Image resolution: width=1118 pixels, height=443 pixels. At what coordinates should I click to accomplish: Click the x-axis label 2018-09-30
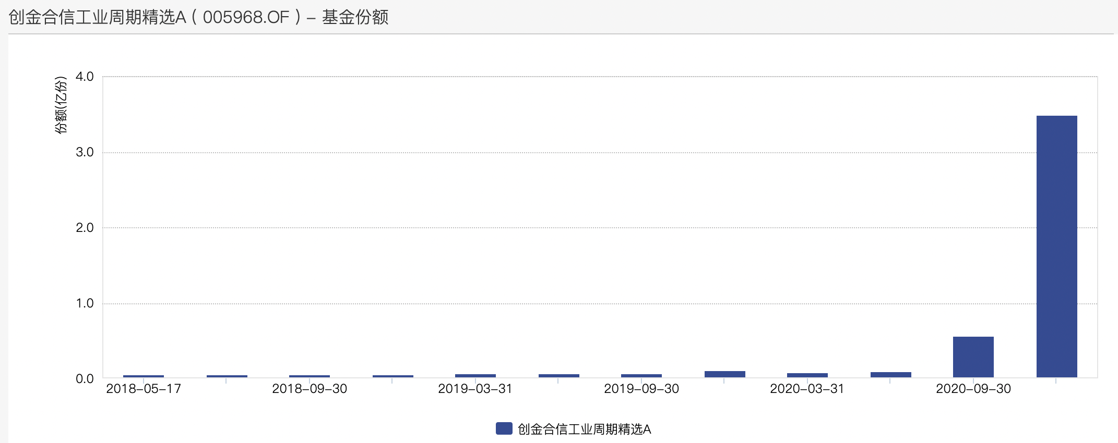310,389
